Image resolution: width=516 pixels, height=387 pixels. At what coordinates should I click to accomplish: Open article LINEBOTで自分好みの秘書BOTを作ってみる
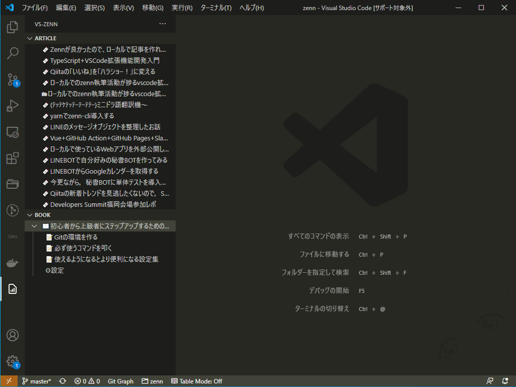[100, 160]
